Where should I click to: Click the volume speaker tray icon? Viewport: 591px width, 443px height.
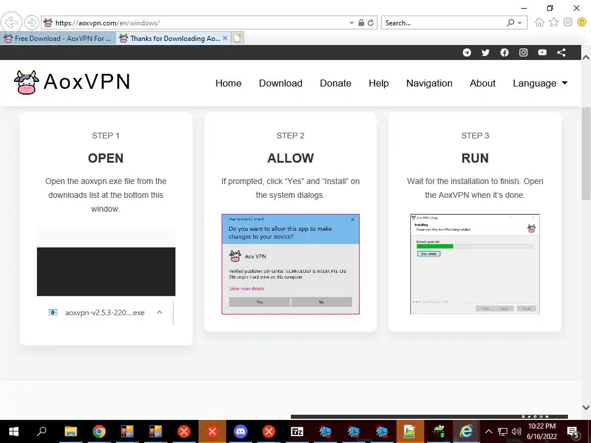(517, 431)
